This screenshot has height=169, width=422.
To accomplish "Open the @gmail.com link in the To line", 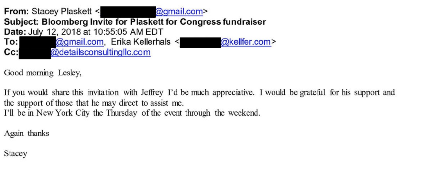I will 80,42.
